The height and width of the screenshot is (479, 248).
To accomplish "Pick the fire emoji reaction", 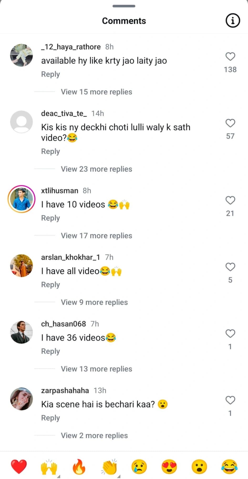I will [x=79, y=467].
